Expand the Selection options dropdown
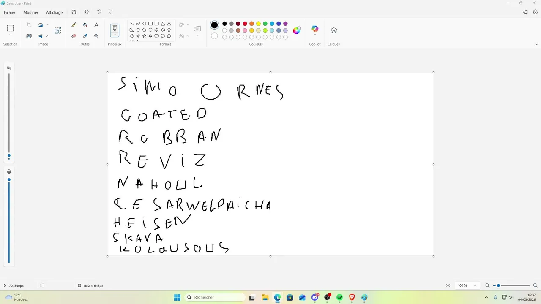Image resolution: width=541 pixels, height=304 pixels. point(10,35)
